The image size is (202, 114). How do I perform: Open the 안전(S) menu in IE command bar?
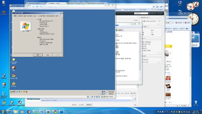click(175, 29)
